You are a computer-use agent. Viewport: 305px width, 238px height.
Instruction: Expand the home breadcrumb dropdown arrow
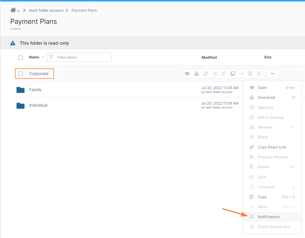(18, 11)
